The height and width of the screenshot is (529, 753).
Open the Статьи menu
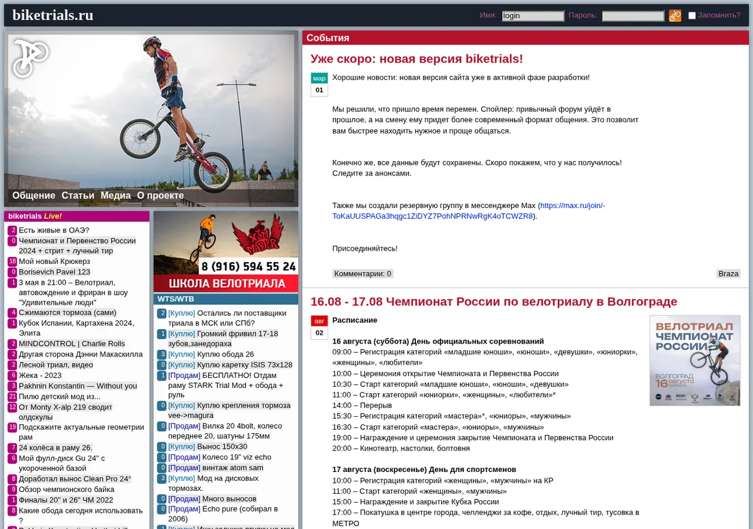pos(78,196)
